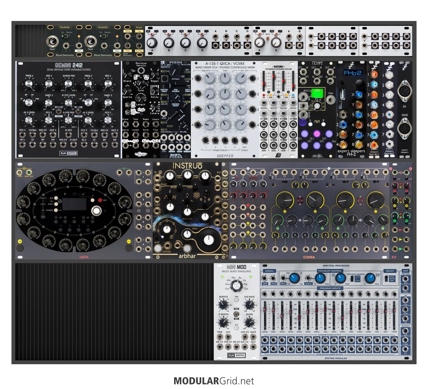Viewport: 428px width, 389px height.
Task: Click the FH-2 blue display screen
Action: click(x=352, y=73)
